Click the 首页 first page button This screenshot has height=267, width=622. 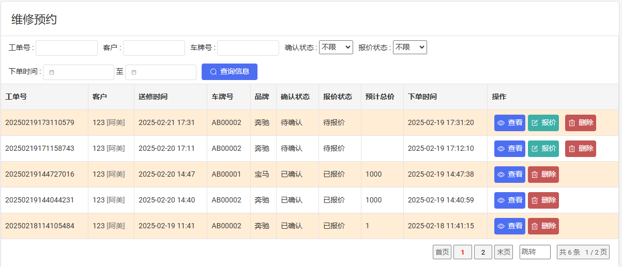(442, 252)
